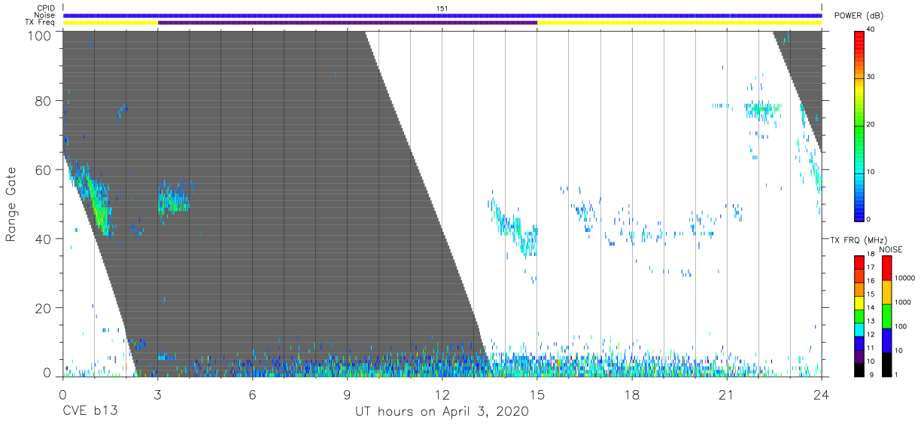Click the 'Noise' row label at top left
This screenshot has width=924, height=427.
[45, 15]
